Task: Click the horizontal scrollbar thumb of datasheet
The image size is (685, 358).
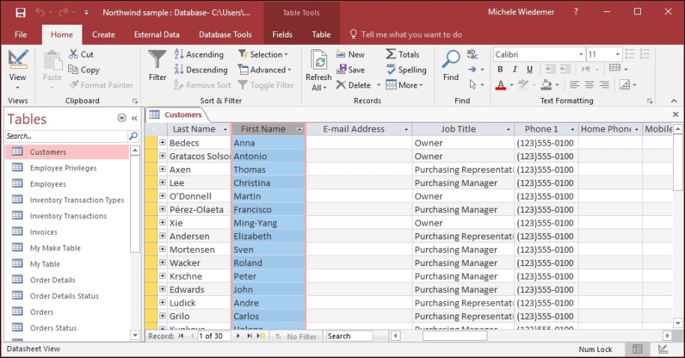Action: click(454, 336)
